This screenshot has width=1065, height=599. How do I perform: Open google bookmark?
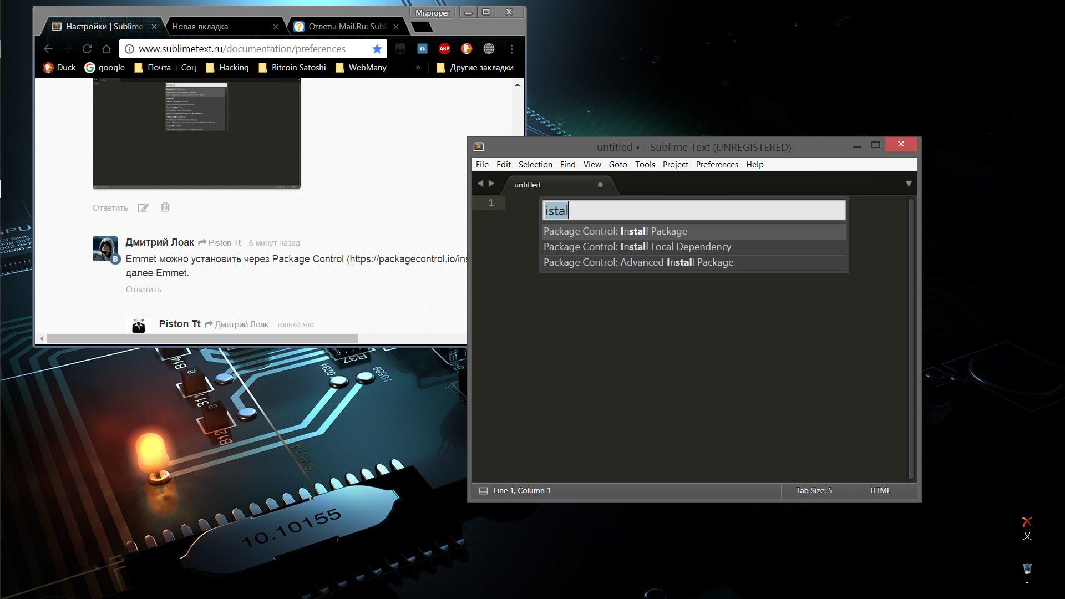click(104, 68)
